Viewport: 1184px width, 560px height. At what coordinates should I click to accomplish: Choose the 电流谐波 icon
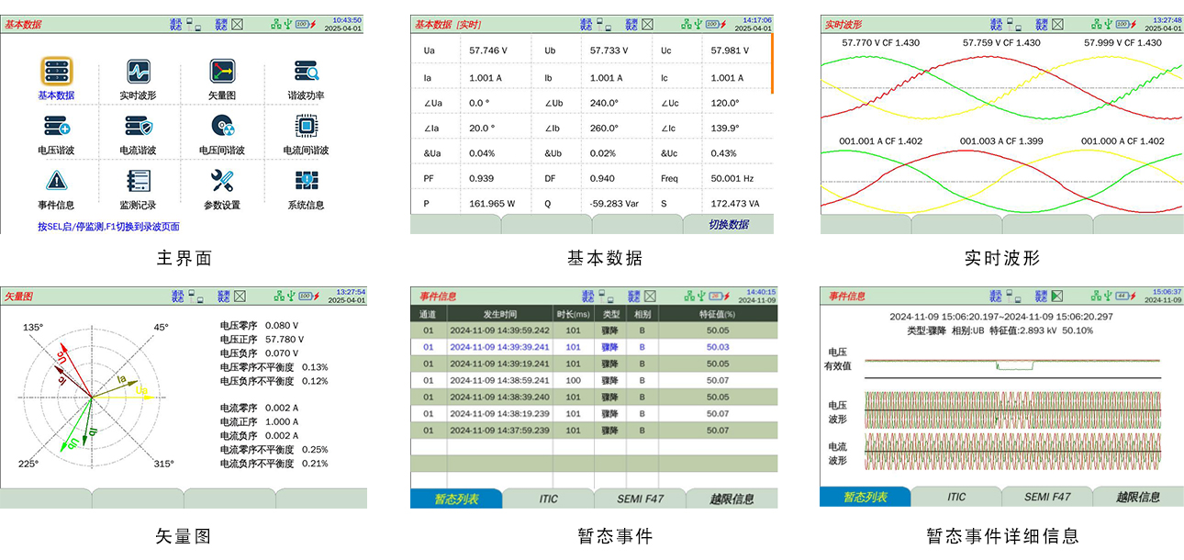pos(139,127)
